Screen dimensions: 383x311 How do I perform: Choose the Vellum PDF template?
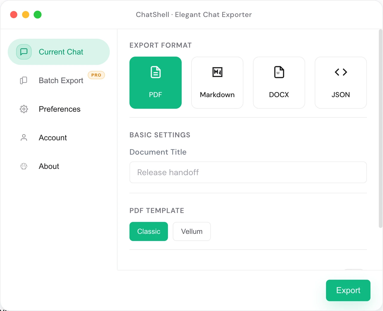(x=192, y=231)
